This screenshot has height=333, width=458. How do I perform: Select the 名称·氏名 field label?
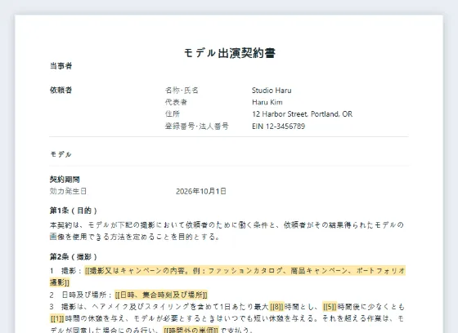[x=182, y=91]
